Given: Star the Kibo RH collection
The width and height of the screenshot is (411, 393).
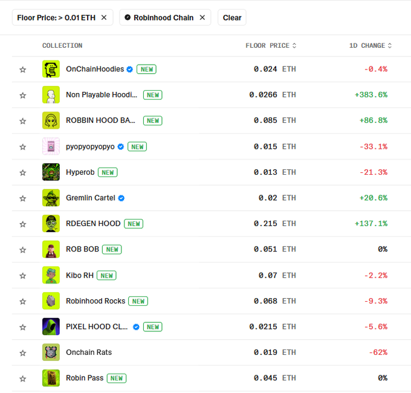Looking at the screenshot, I should (23, 276).
